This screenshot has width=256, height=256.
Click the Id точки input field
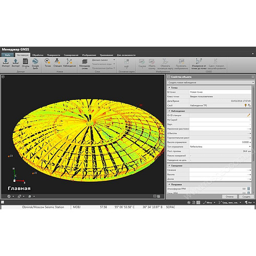click(220, 92)
